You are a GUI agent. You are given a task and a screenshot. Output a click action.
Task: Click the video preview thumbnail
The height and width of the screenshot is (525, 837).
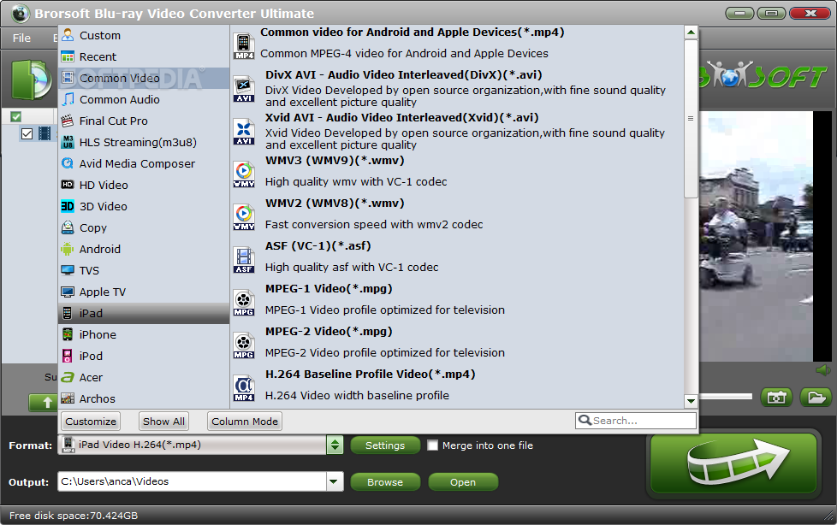click(x=756, y=236)
